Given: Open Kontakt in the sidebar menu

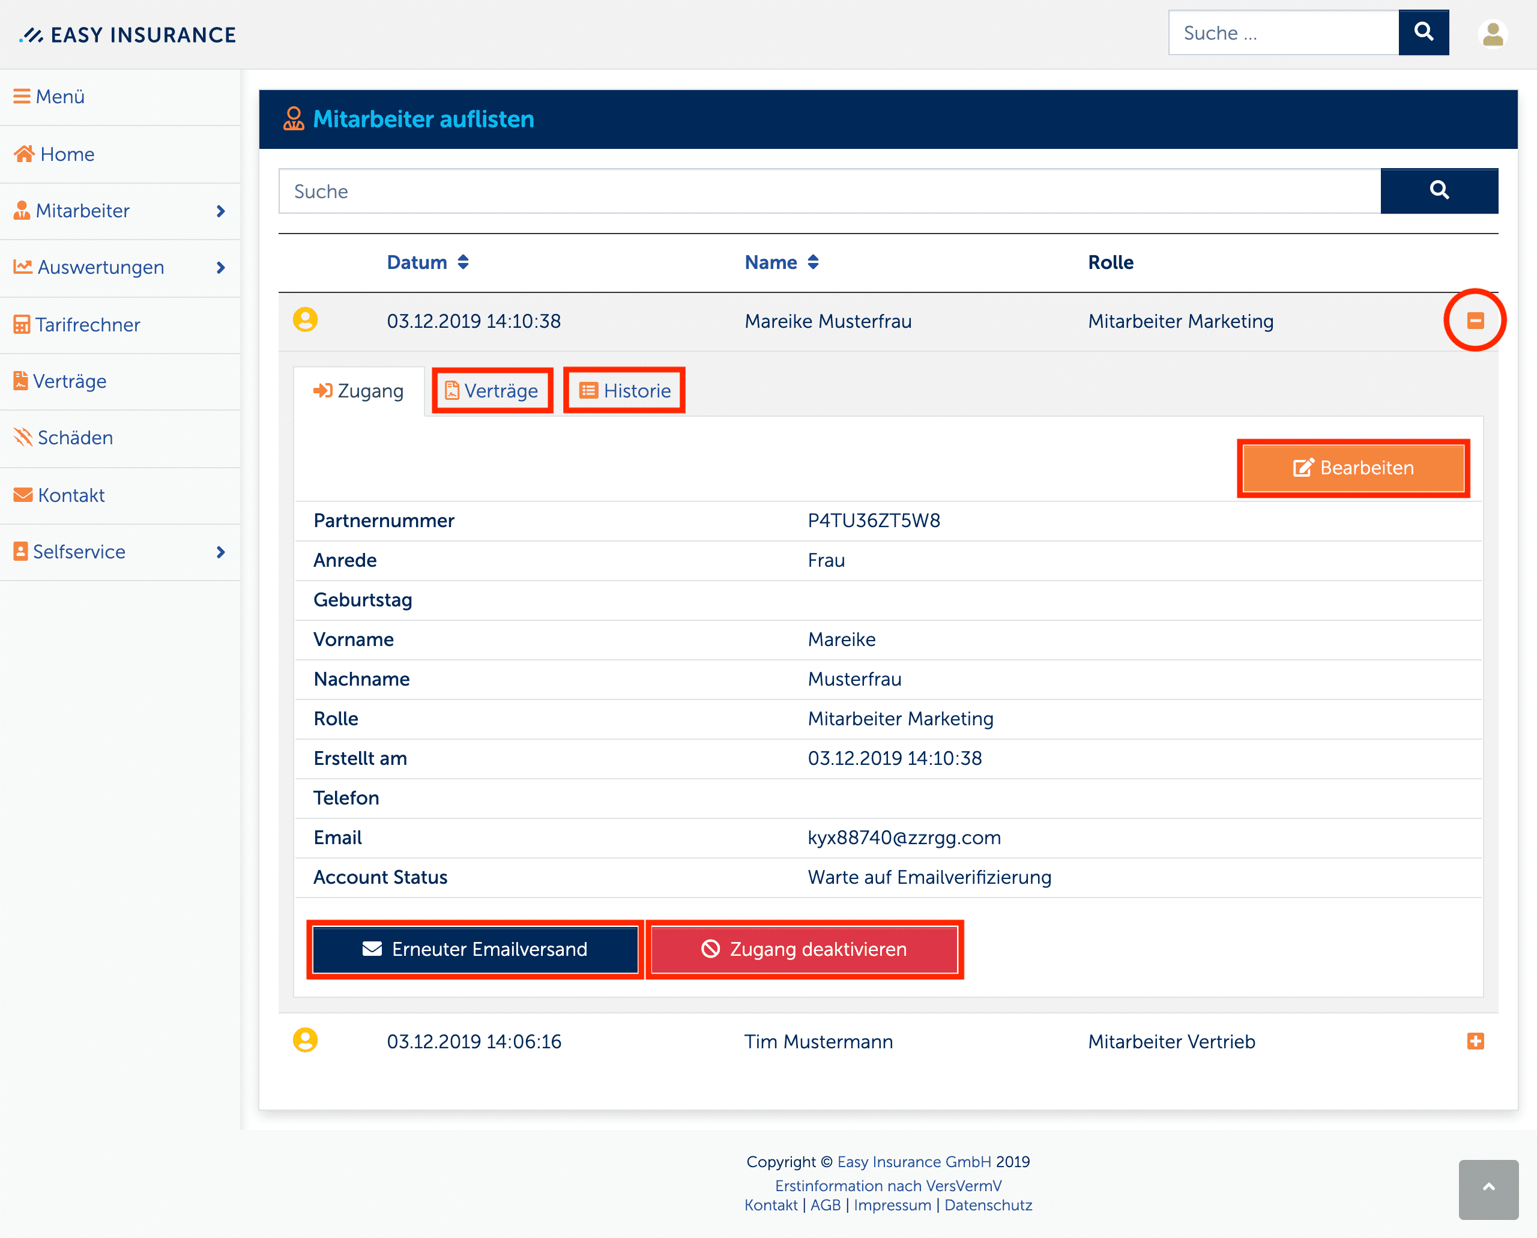Looking at the screenshot, I should click(120, 495).
